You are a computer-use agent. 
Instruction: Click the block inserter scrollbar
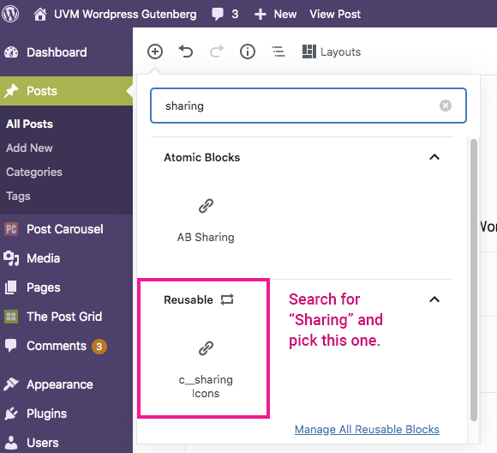[x=474, y=280]
